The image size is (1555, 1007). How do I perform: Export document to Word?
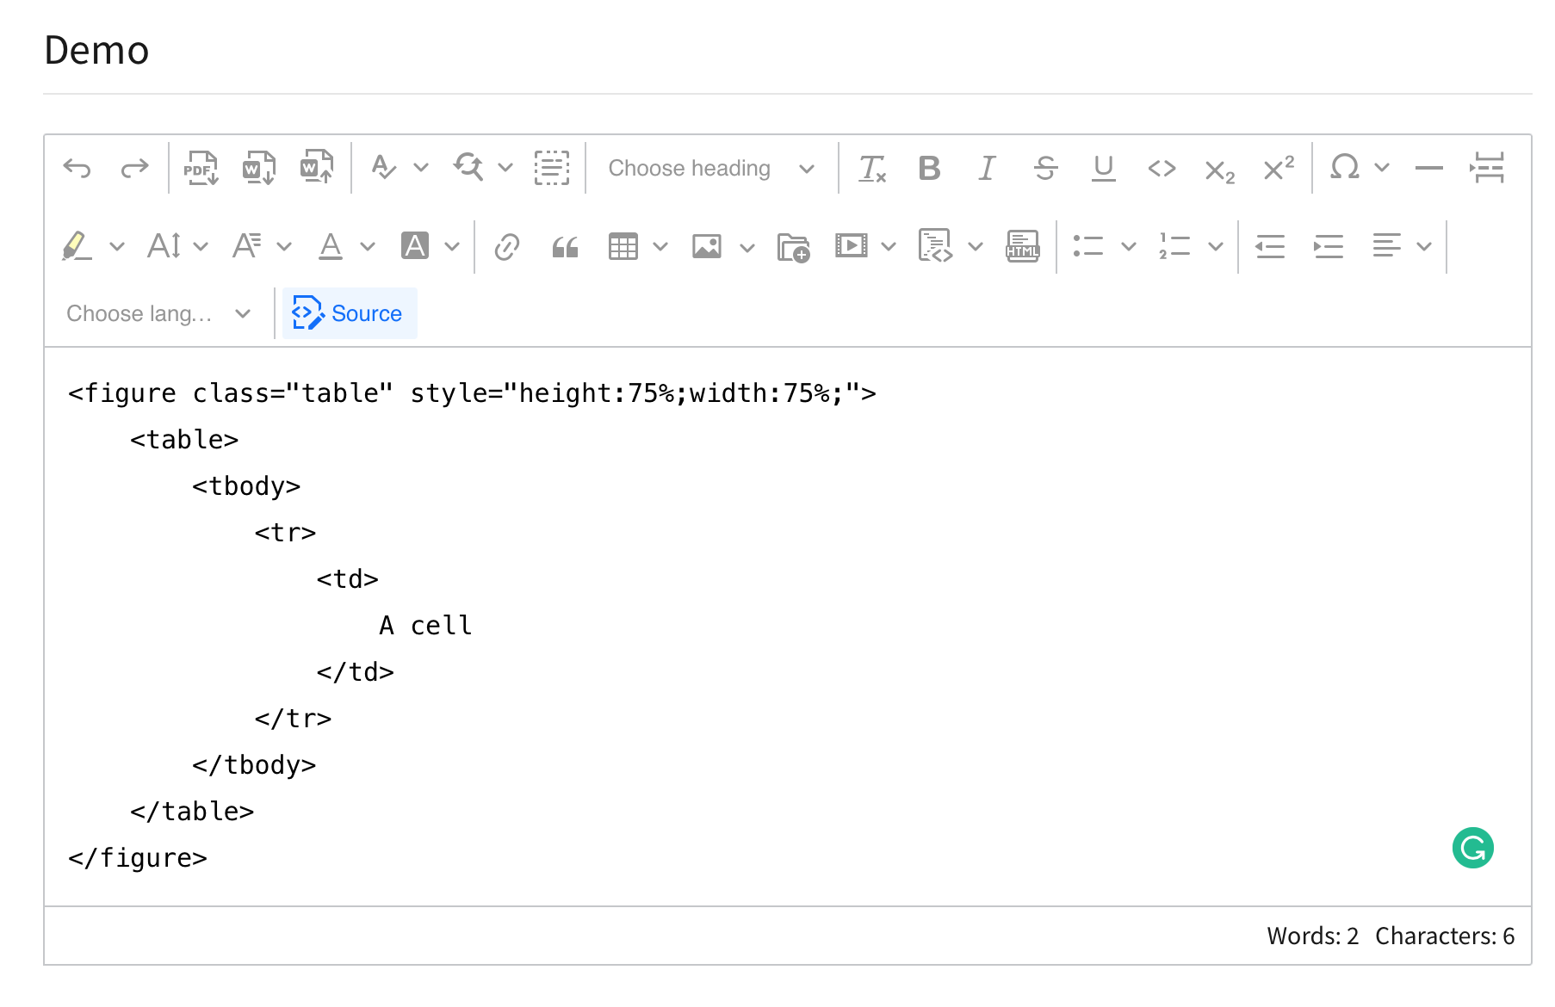tap(258, 168)
